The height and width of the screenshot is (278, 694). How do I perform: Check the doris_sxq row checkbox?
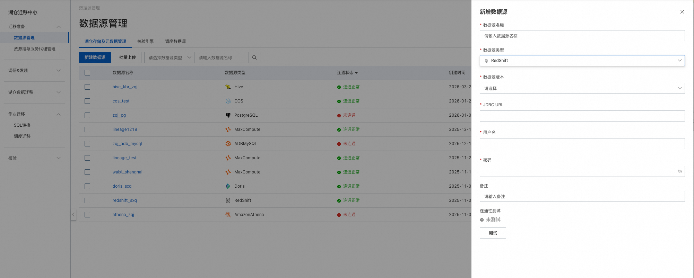(x=87, y=186)
